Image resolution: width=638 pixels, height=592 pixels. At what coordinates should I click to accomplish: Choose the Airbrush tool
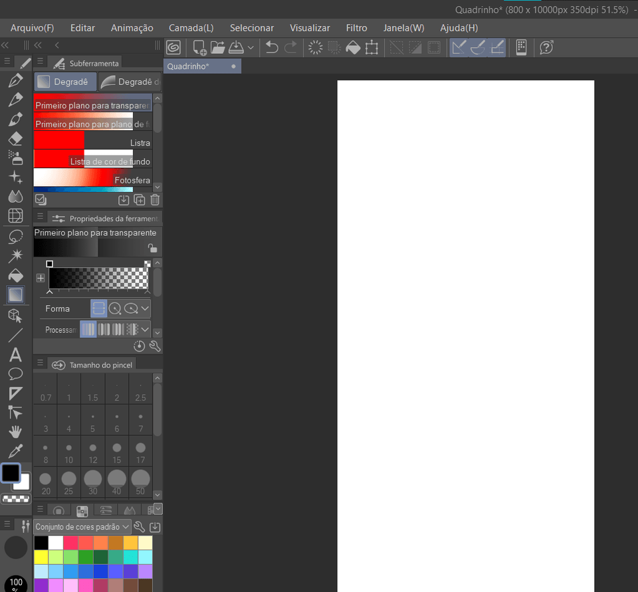[x=15, y=158]
